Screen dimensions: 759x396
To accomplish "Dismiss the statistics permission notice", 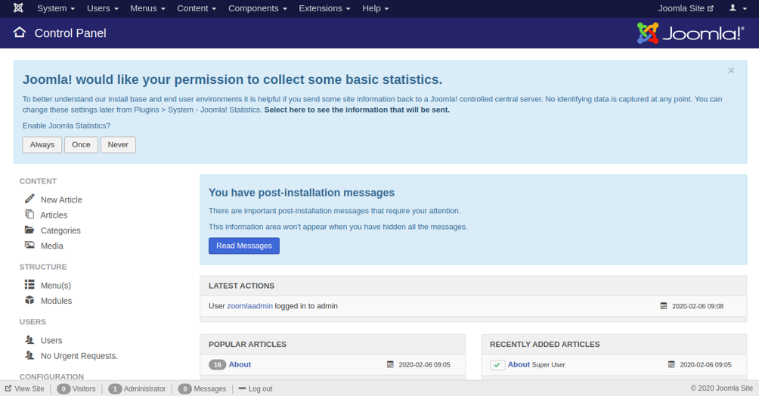I will [x=731, y=71].
